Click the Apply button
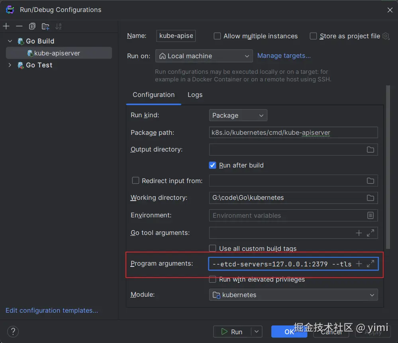Image resolution: width=398 pixels, height=343 pixels. tap(373, 331)
